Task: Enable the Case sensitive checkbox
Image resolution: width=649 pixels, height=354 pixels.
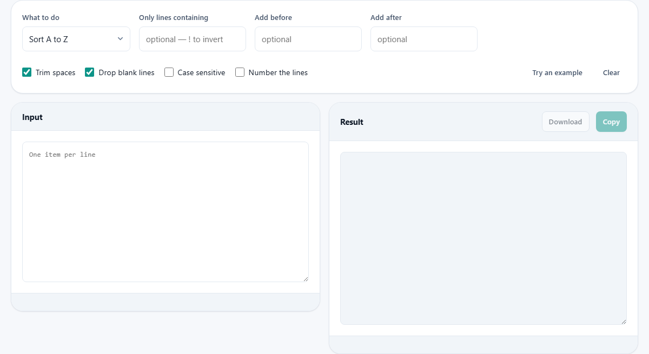Action: pos(169,72)
